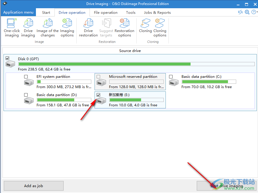This screenshot has width=258, height=193.
Task: Click the 'Restoration' ribbon group label
Action: point(107,42)
